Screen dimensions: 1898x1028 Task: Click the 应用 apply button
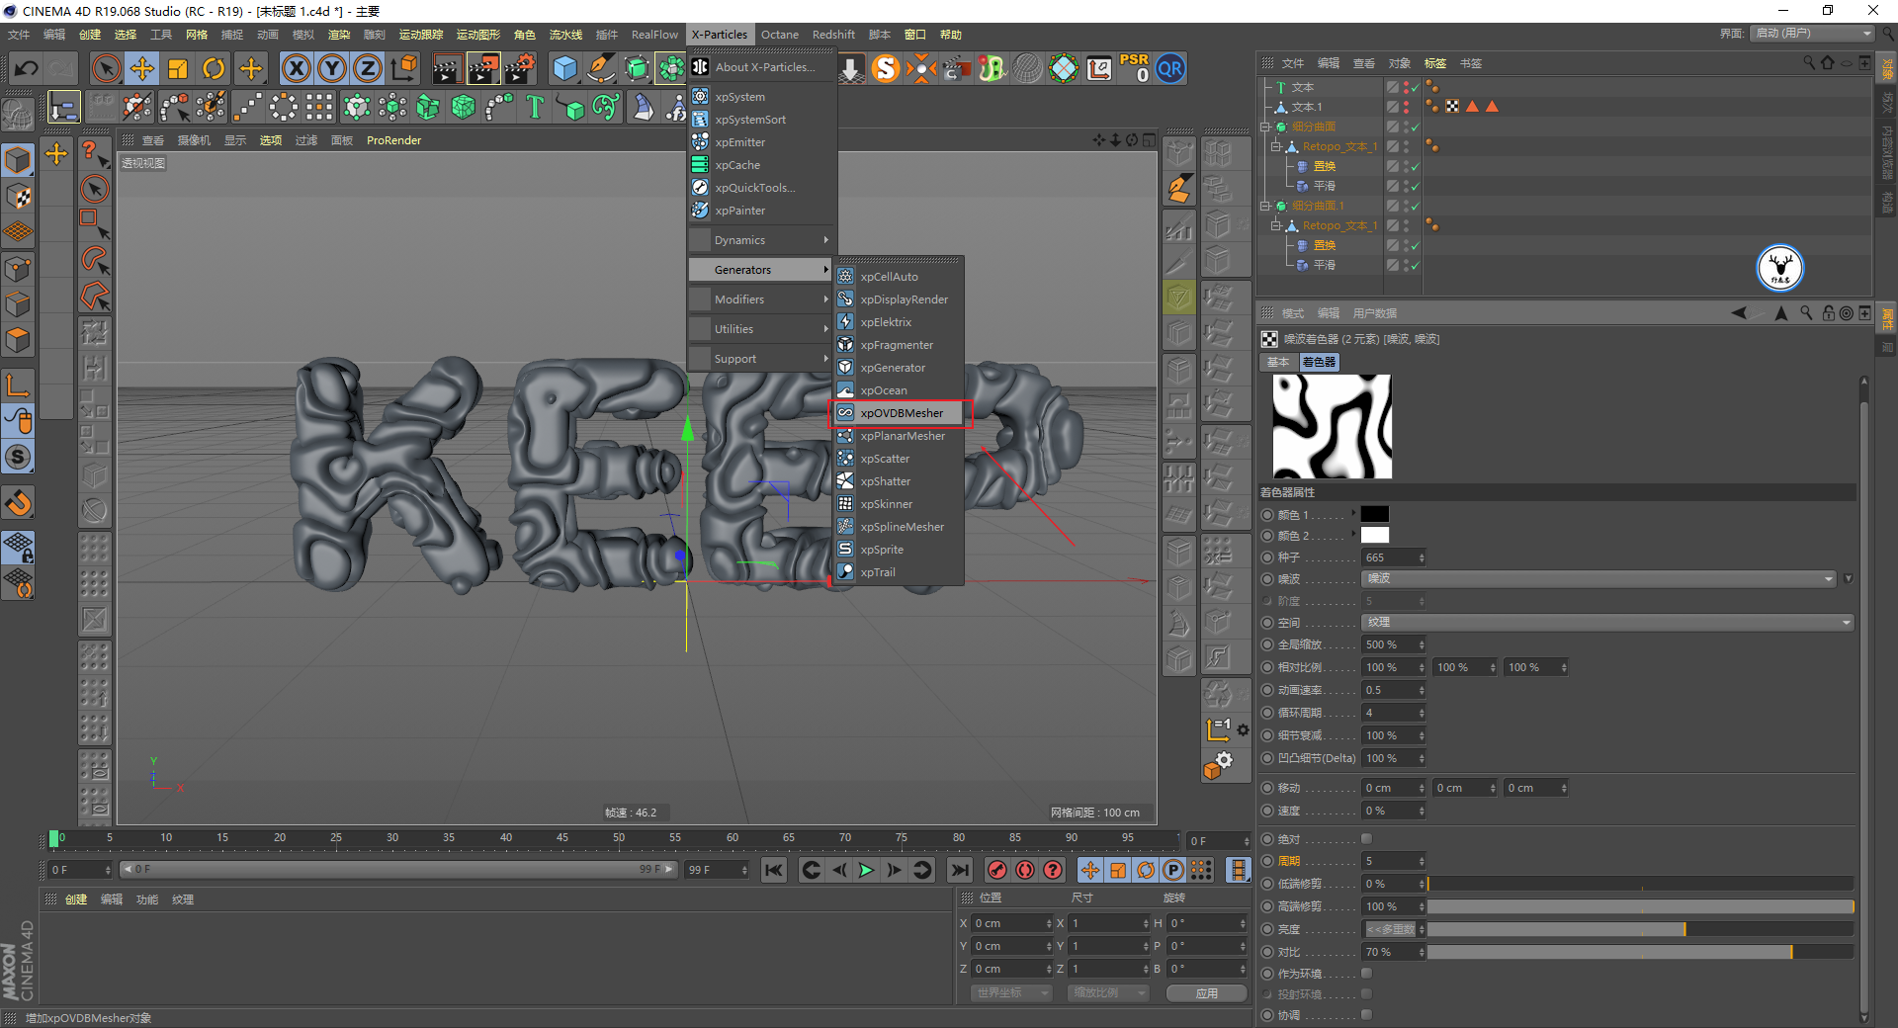click(1206, 993)
